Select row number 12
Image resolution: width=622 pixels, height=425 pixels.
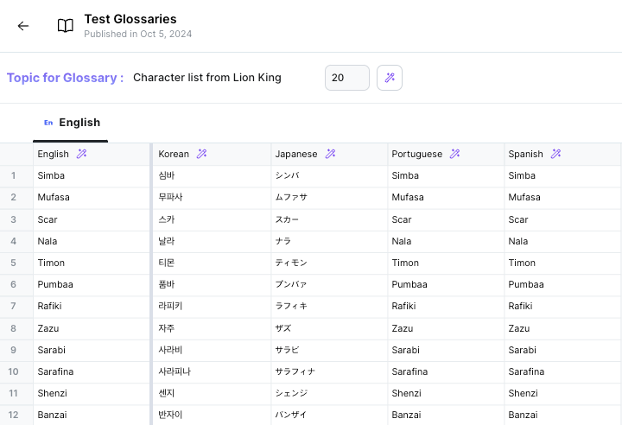click(13, 415)
